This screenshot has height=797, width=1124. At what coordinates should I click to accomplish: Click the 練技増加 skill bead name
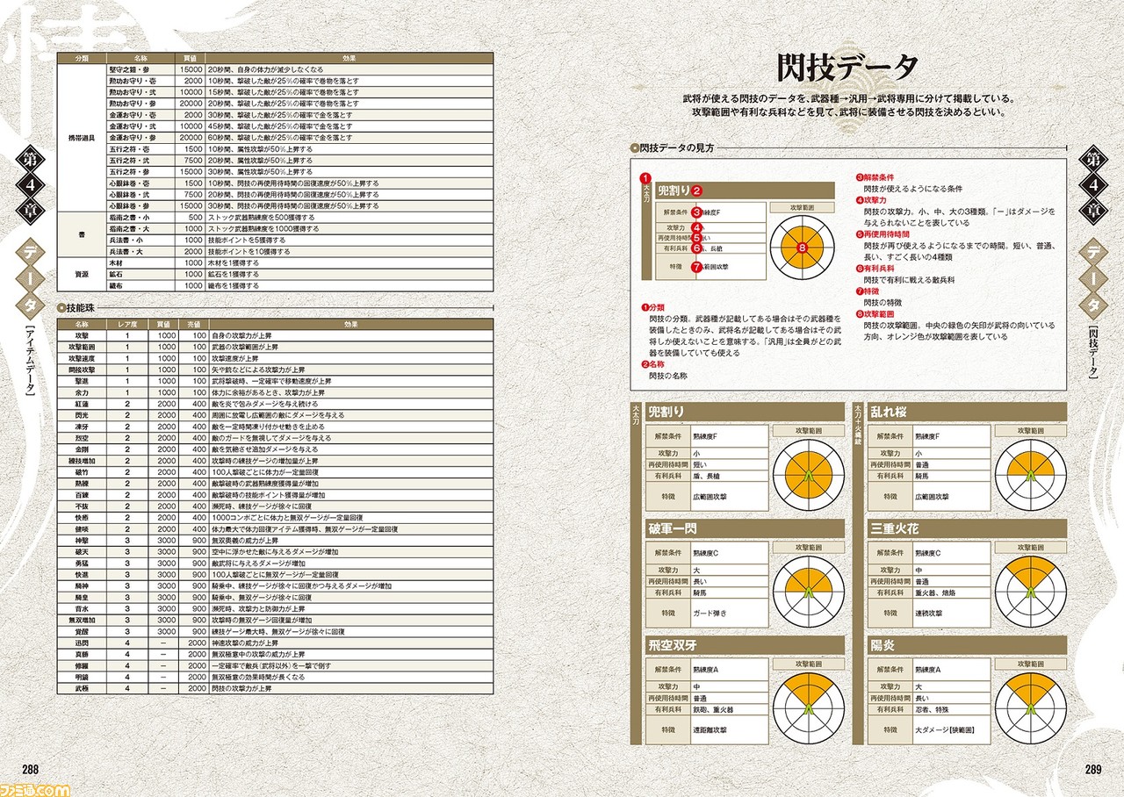pos(83,460)
